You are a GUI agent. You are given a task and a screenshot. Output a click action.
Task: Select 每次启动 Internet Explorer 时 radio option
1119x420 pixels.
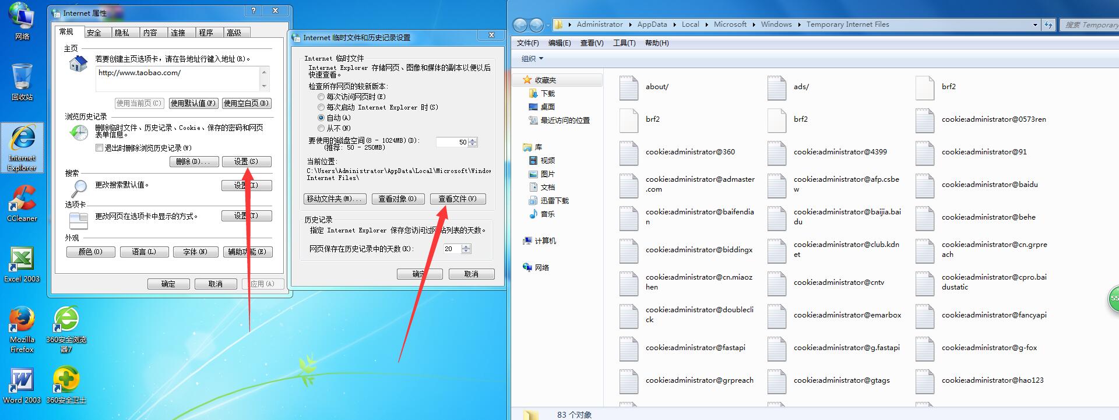(x=321, y=107)
